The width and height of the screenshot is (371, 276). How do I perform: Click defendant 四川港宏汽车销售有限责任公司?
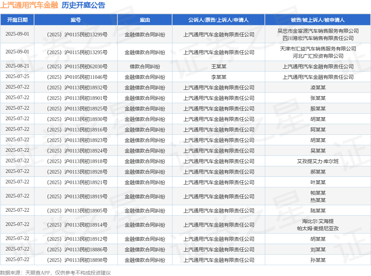point(318,38)
